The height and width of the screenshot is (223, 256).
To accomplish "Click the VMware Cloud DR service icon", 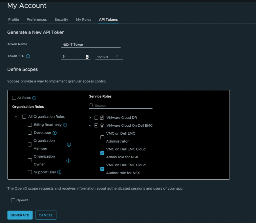I will pyautogui.click(x=102, y=118).
